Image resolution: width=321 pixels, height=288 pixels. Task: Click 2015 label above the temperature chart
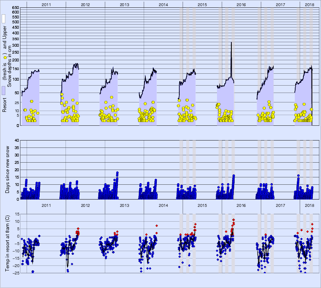pos(202,205)
